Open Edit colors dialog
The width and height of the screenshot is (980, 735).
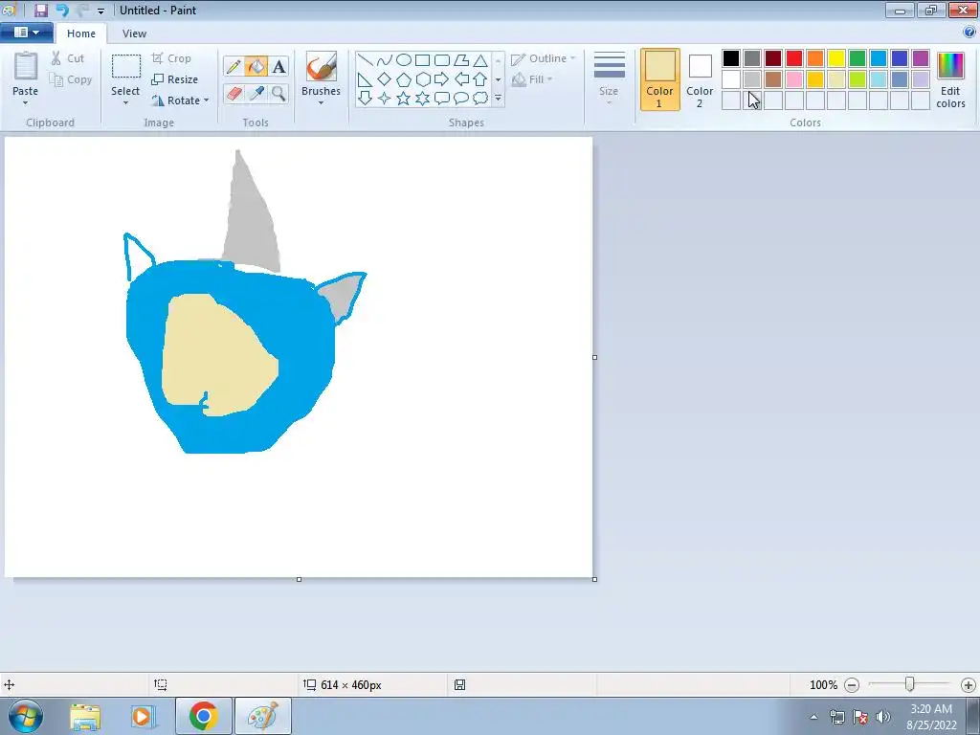[x=950, y=80]
